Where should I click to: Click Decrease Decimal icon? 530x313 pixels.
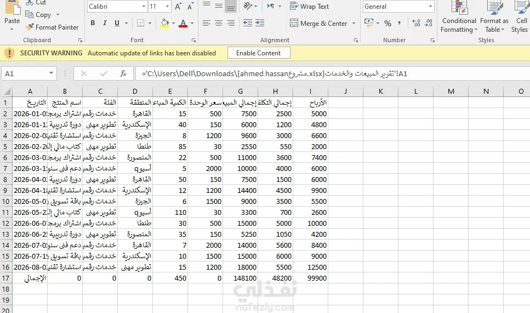point(428,23)
